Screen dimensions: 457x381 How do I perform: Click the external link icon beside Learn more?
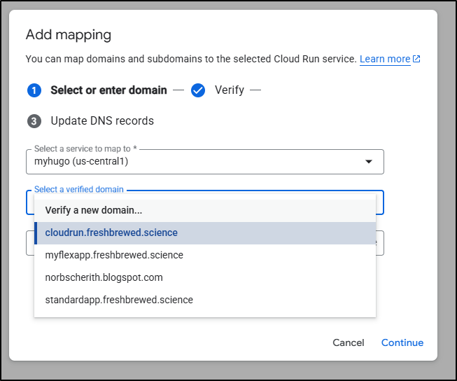click(x=417, y=60)
